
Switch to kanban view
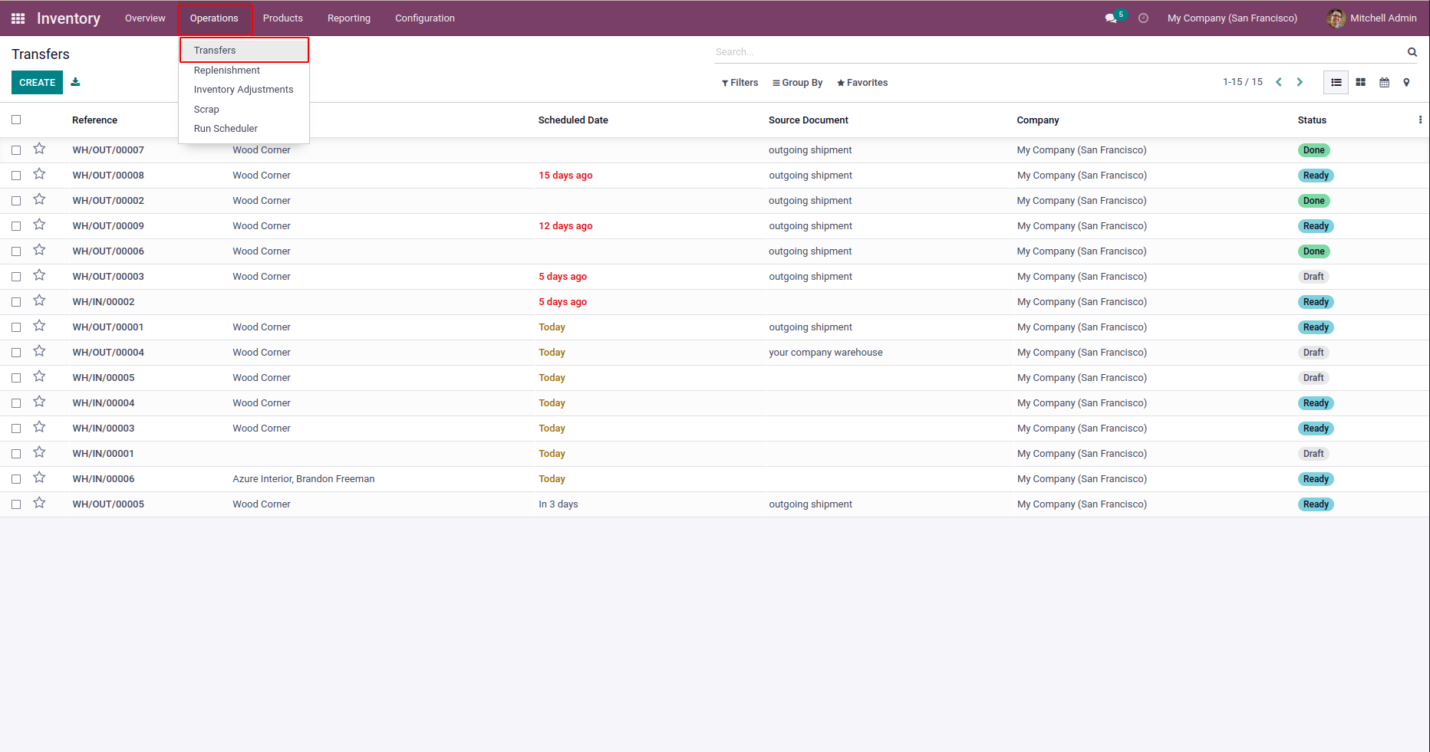point(1360,82)
